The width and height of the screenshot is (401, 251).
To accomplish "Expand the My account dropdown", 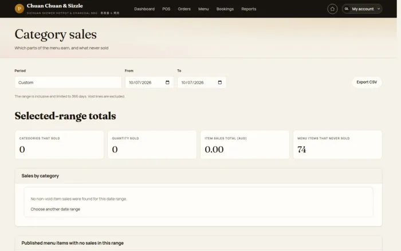I will [362, 9].
